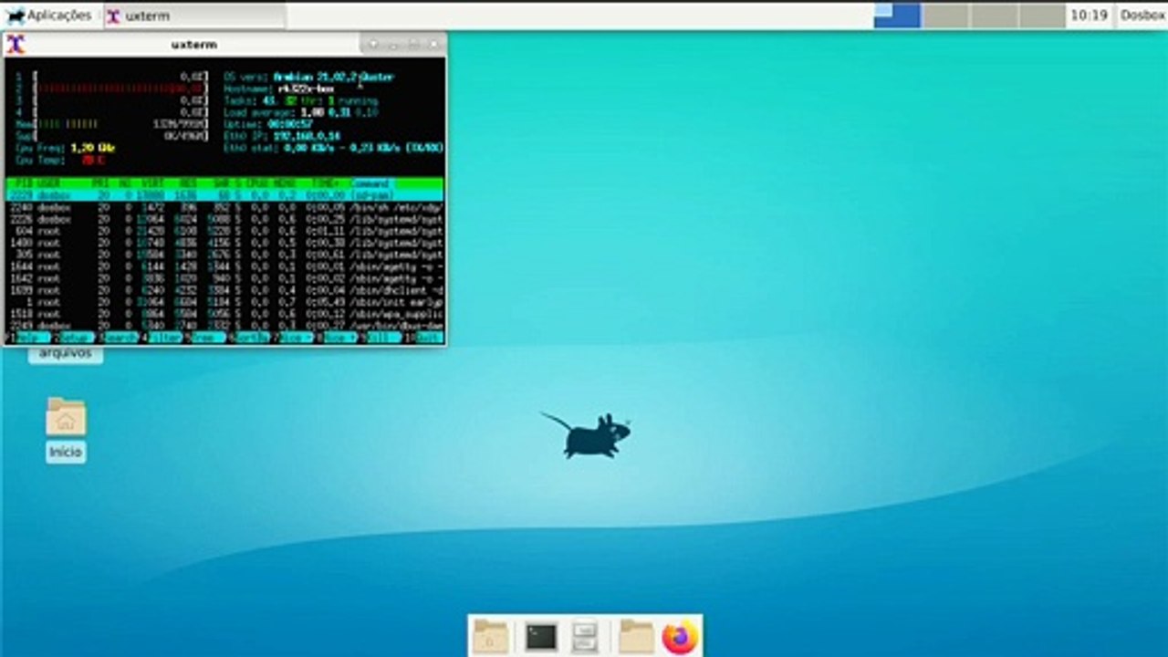
Task: Click the RES column header in htop
Action: [189, 183]
